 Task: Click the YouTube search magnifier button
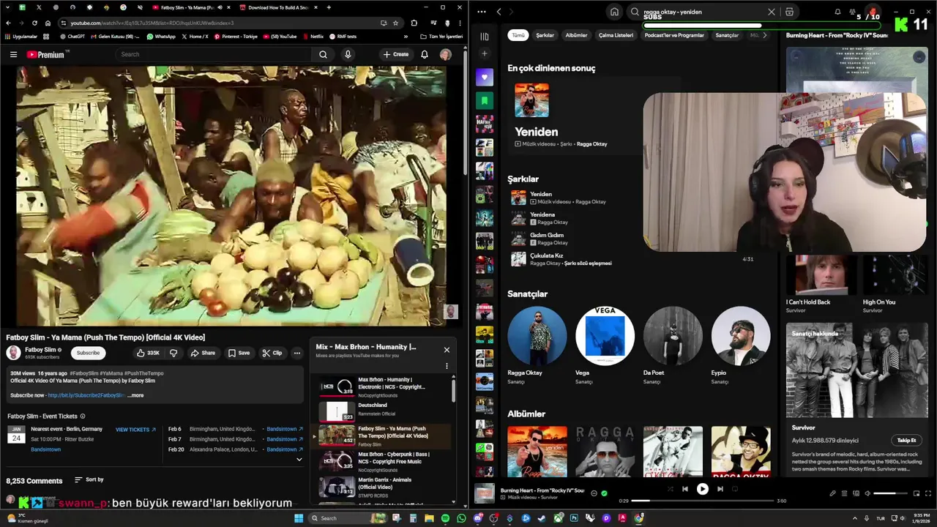click(x=323, y=54)
